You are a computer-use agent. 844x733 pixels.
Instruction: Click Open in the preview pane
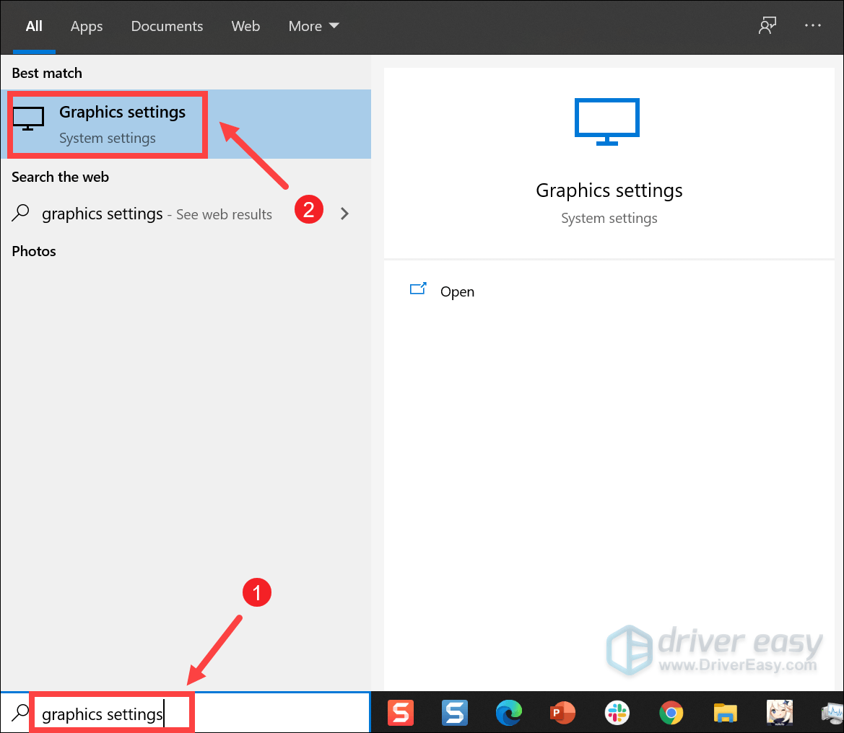pyautogui.click(x=457, y=291)
